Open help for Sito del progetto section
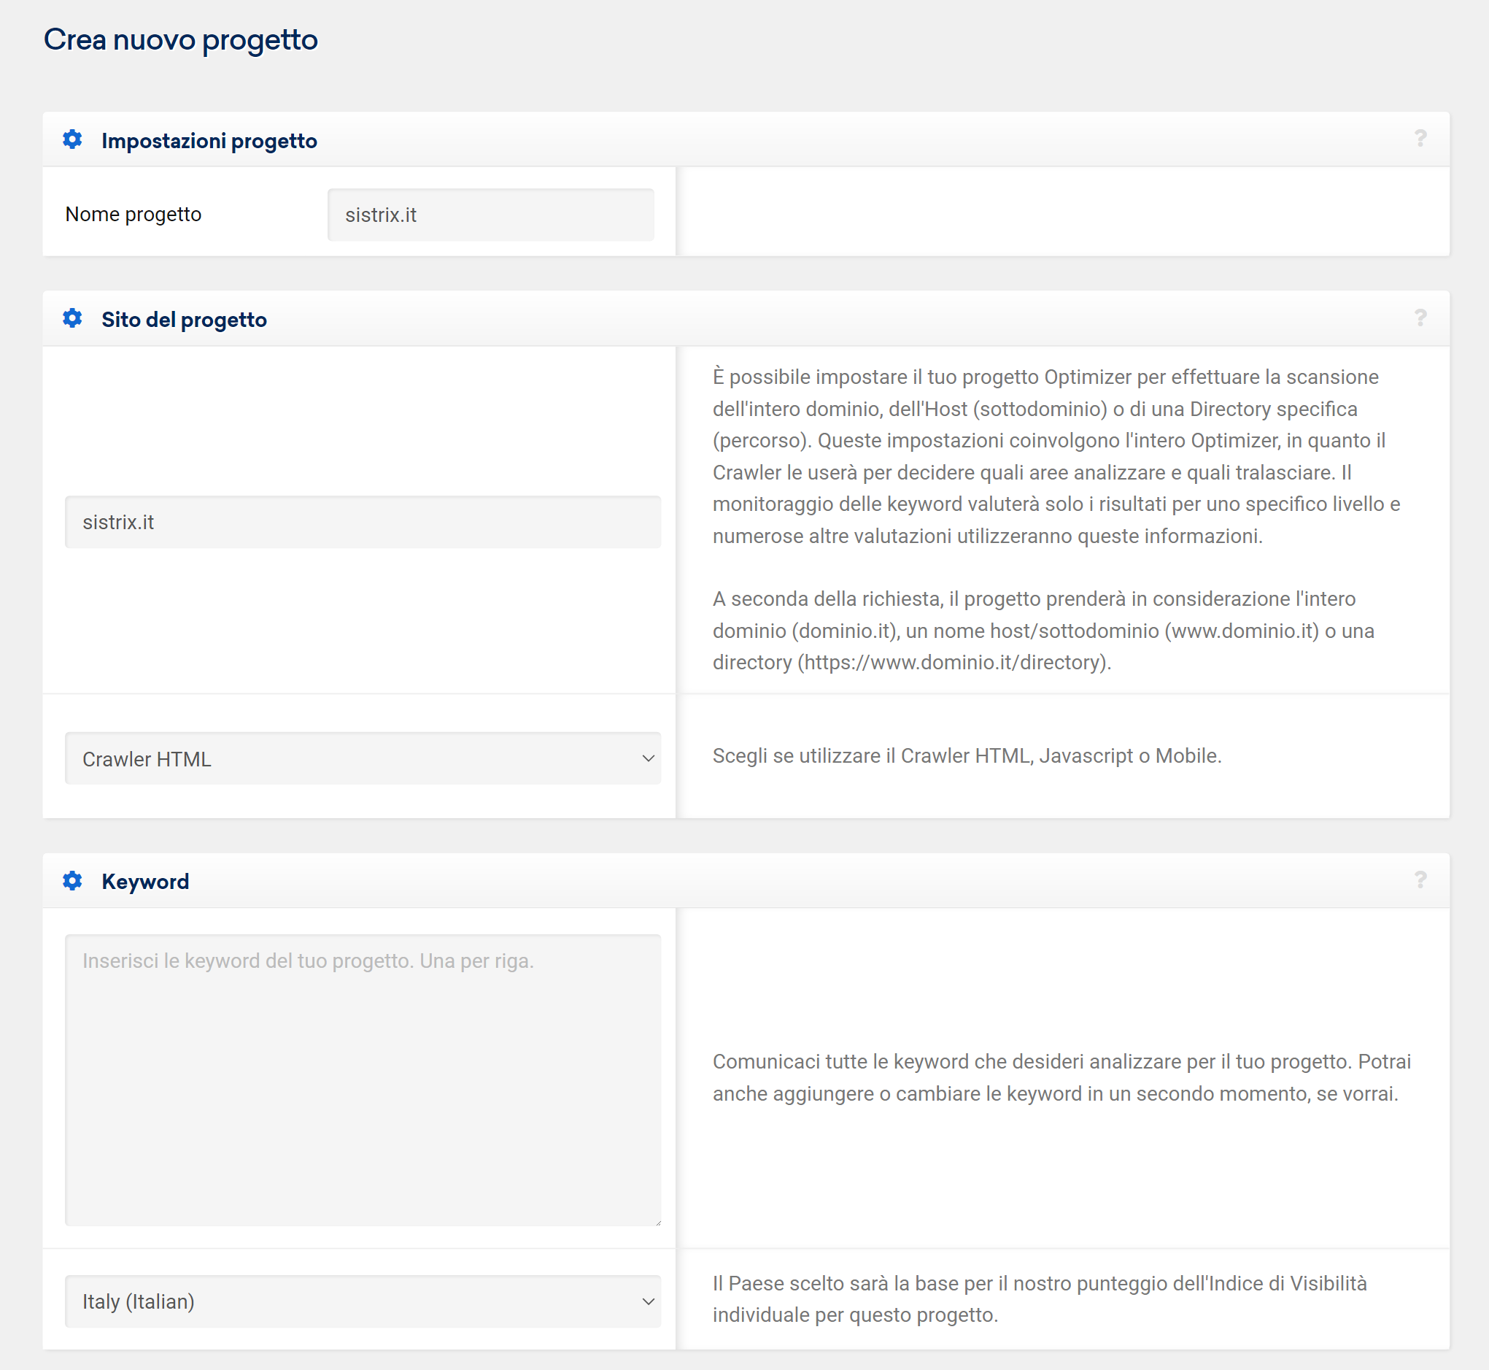Image resolution: width=1489 pixels, height=1370 pixels. pos(1420,318)
